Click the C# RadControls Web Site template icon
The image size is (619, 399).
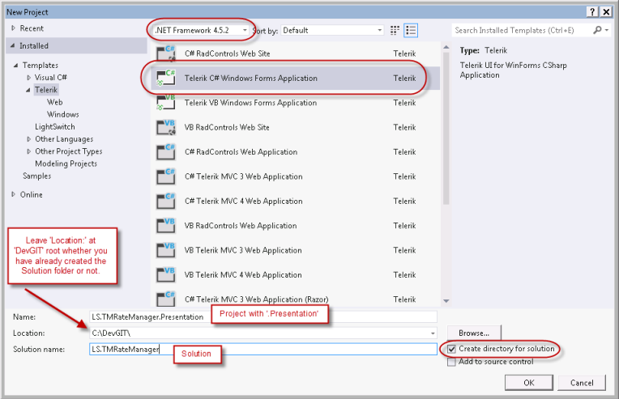166,53
